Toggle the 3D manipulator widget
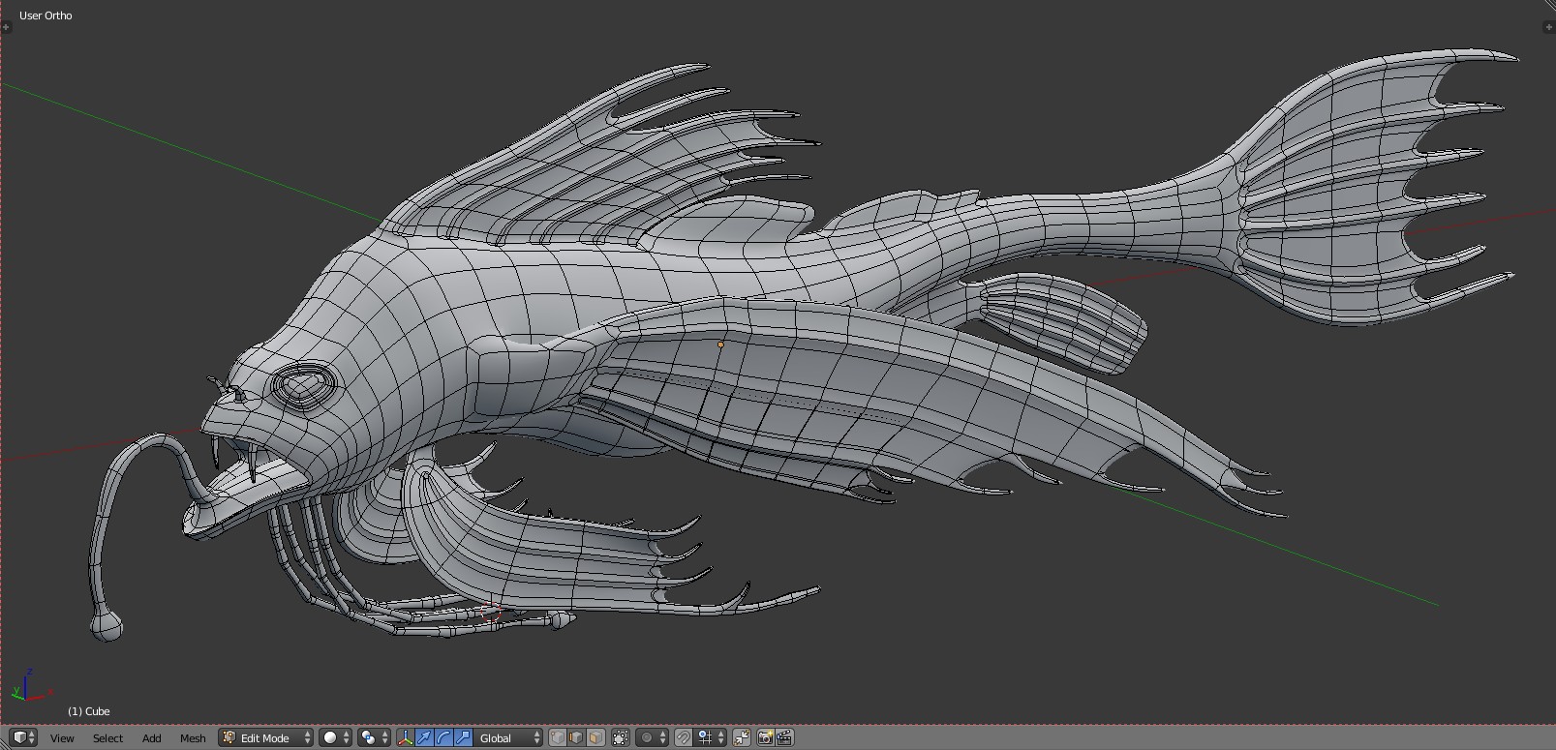Image resolution: width=1556 pixels, height=750 pixels. coord(405,737)
